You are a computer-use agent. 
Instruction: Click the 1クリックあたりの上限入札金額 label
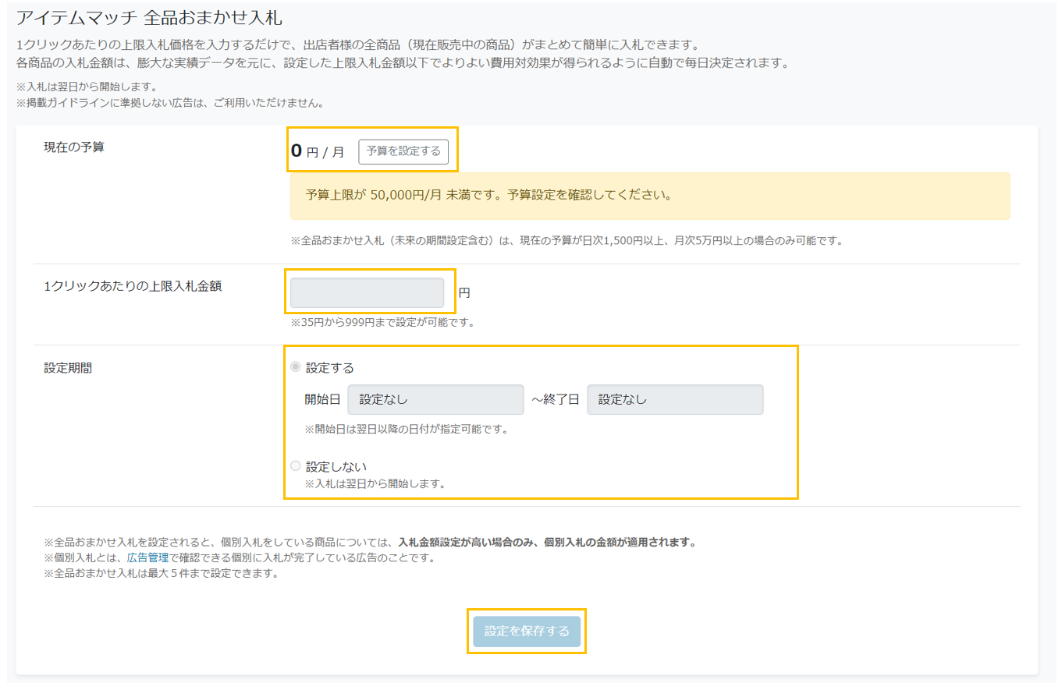133,286
